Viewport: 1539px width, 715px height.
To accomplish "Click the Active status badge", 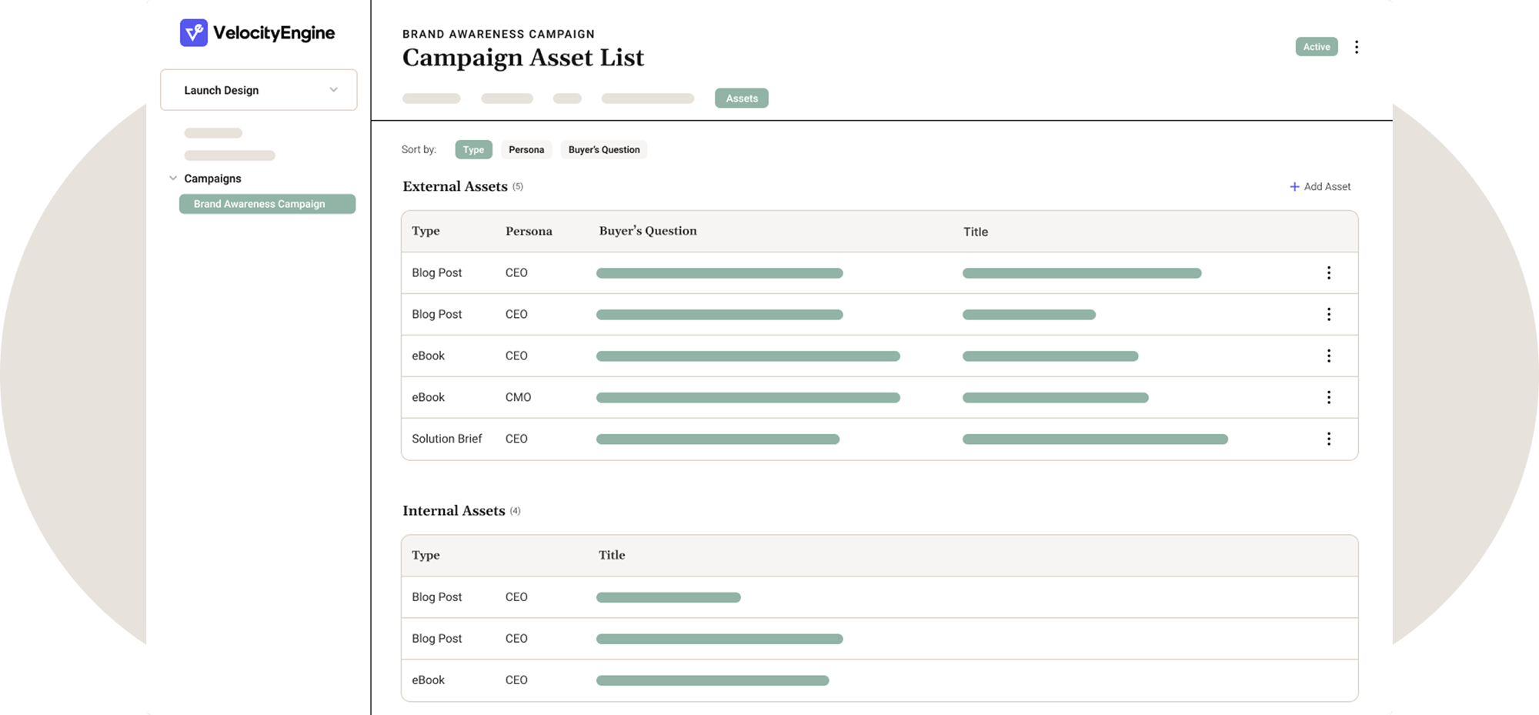I will pyautogui.click(x=1316, y=47).
